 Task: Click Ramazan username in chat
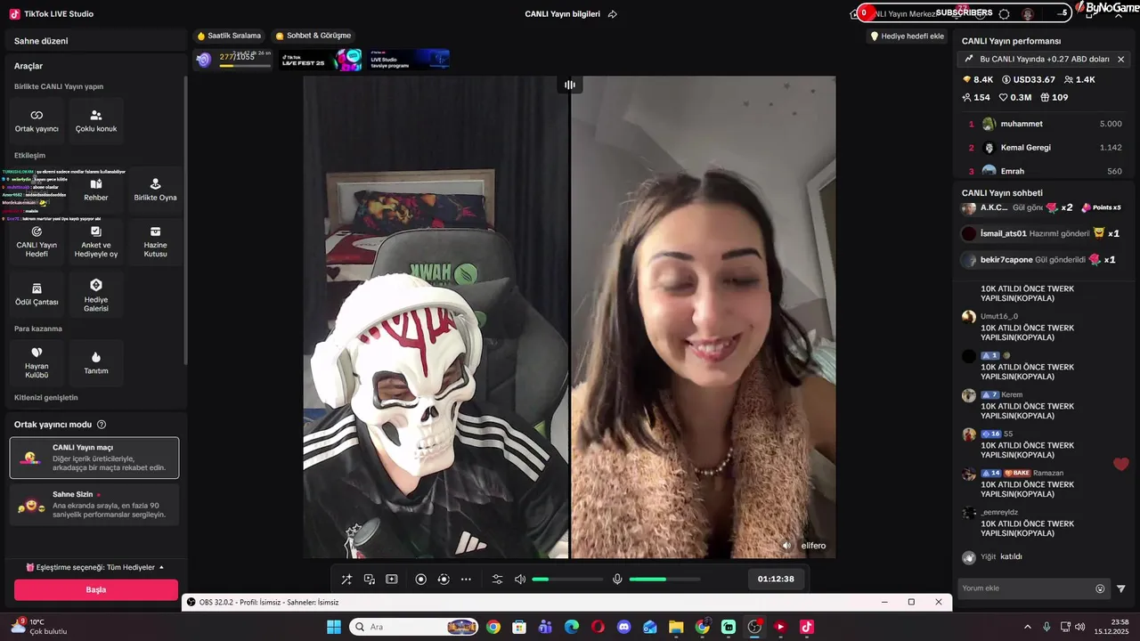coord(1048,473)
